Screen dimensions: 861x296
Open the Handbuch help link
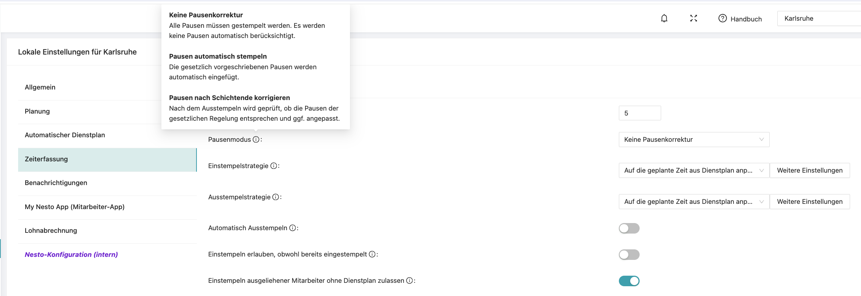740,19
